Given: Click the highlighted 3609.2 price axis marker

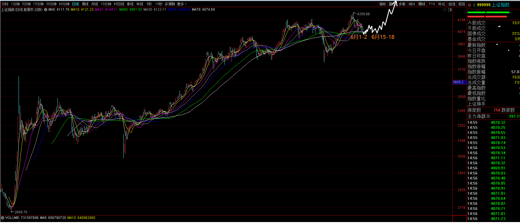Looking at the screenshot, I should pos(459,82).
